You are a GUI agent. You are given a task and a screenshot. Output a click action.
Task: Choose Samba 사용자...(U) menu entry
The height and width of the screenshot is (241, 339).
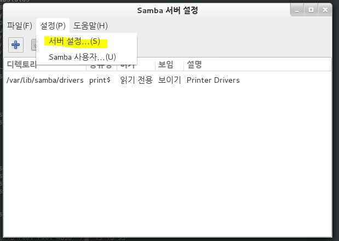pyautogui.click(x=87, y=57)
